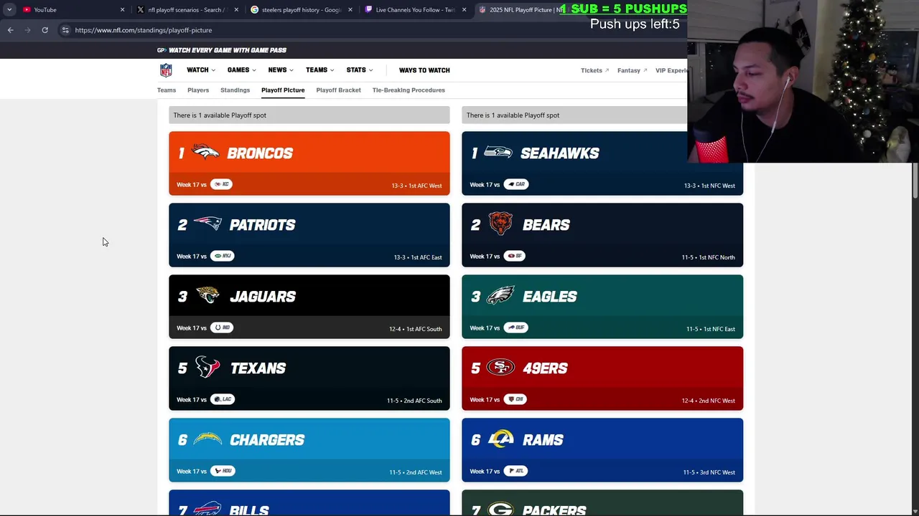Click the BUF opponent badge on Eagles card
Viewport: 919px width, 516px height.
point(516,328)
